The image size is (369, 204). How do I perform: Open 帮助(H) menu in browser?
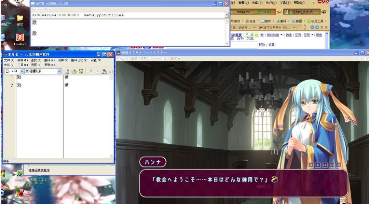299,3
